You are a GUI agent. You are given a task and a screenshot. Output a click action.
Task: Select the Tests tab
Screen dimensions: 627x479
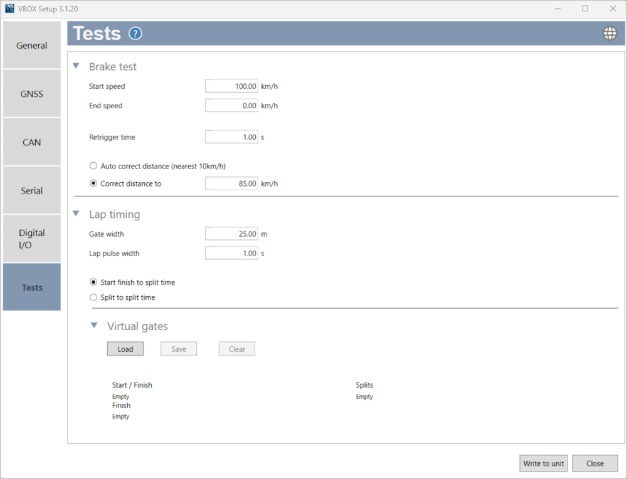tap(31, 287)
